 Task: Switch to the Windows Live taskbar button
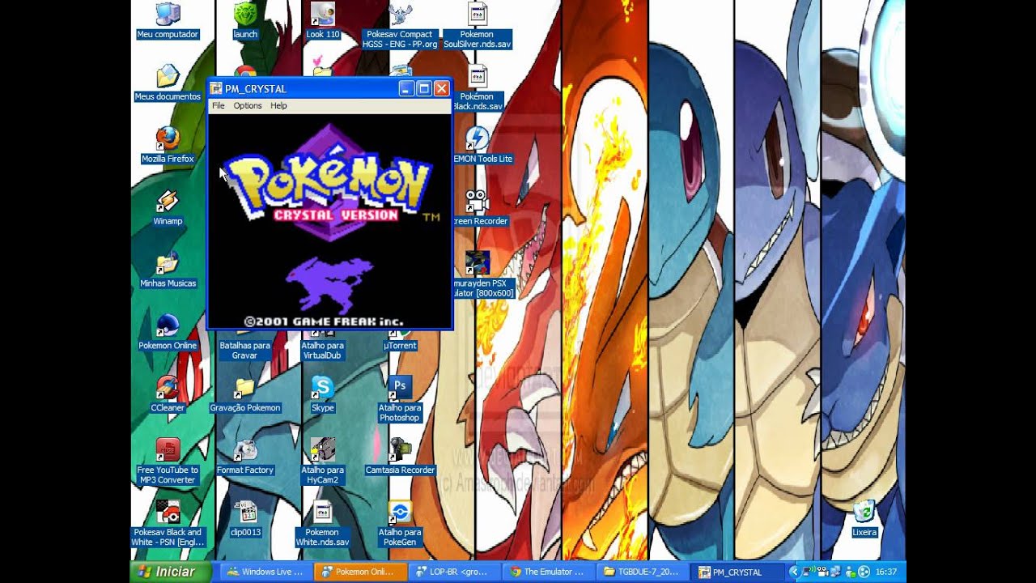tap(265, 572)
